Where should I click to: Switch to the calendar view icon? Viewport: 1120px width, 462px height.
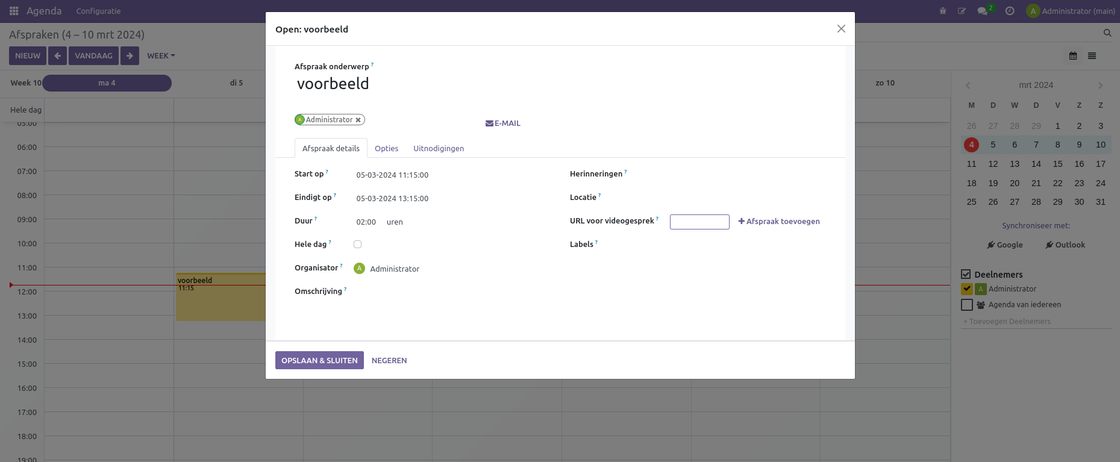(x=1073, y=56)
